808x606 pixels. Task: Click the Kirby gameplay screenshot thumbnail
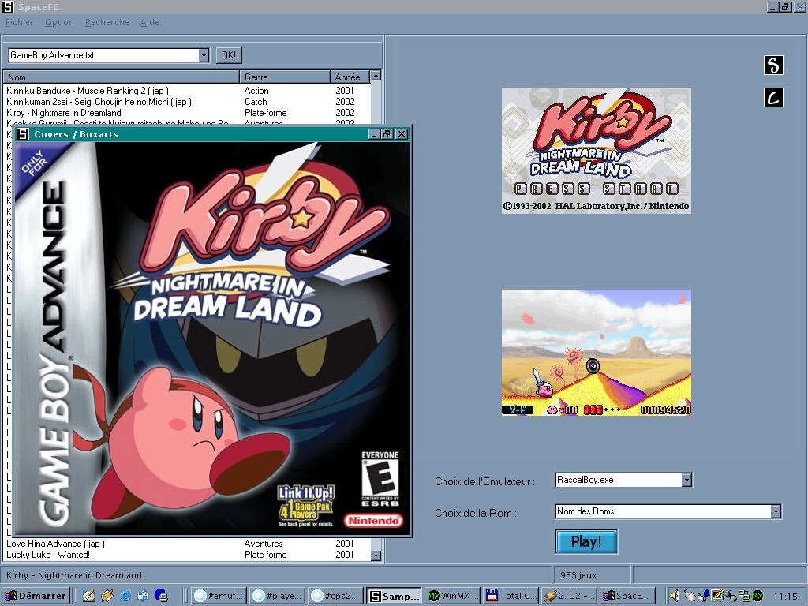pyautogui.click(x=597, y=353)
